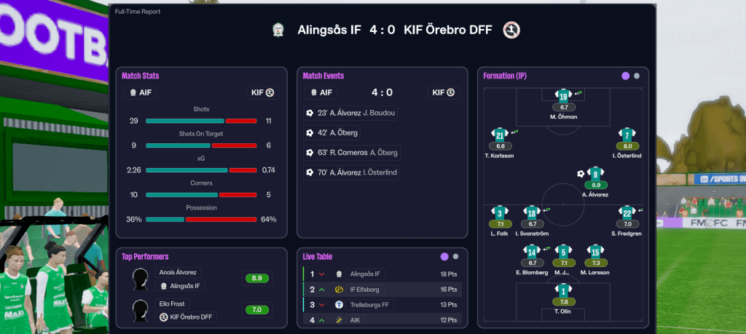Click Trelleborgs FF crest in Live Table
The height and width of the screenshot is (334, 746).
pyautogui.click(x=339, y=304)
